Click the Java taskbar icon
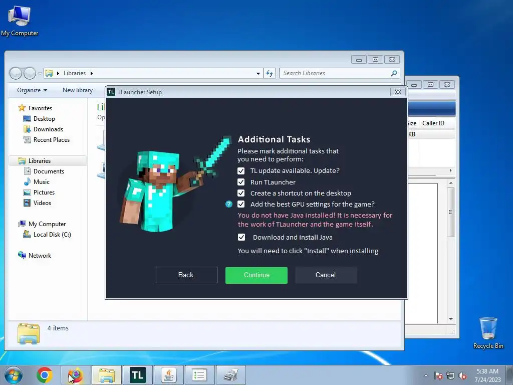 tap(168, 375)
